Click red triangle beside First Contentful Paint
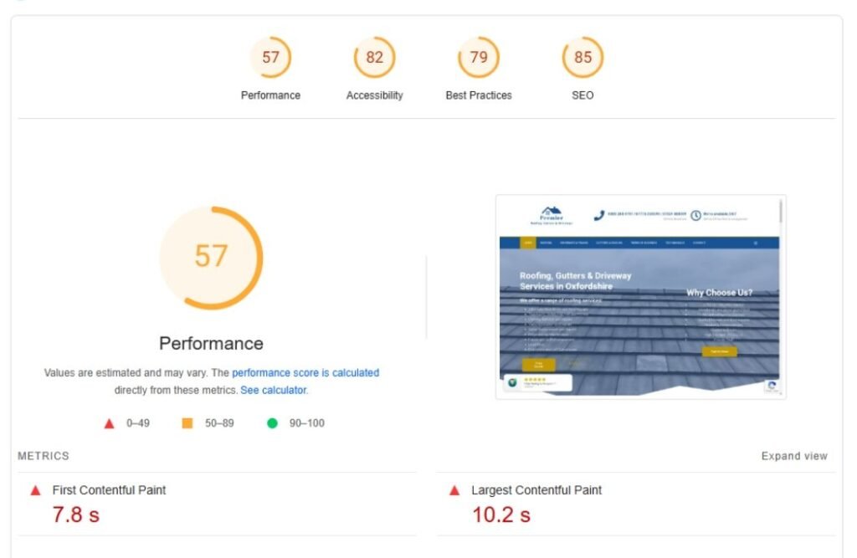 (35, 491)
